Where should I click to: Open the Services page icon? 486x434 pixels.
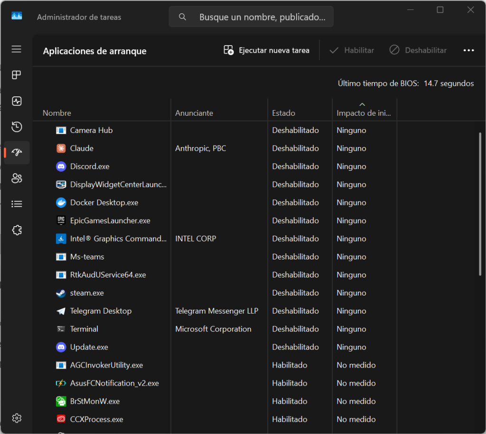[17, 230]
